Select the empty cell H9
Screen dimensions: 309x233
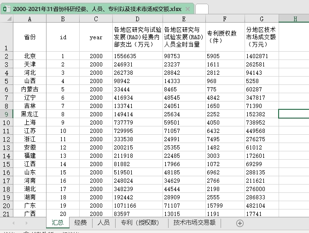tap(294, 114)
